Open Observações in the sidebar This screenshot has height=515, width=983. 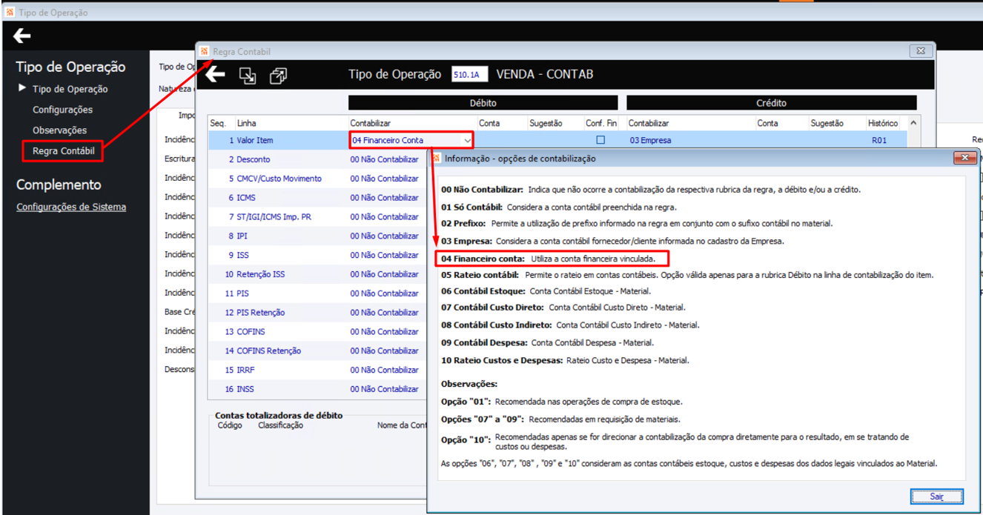click(x=59, y=130)
